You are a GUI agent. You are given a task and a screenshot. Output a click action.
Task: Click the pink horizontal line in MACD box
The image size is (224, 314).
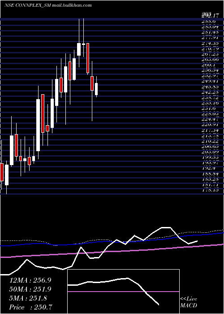point(123,292)
